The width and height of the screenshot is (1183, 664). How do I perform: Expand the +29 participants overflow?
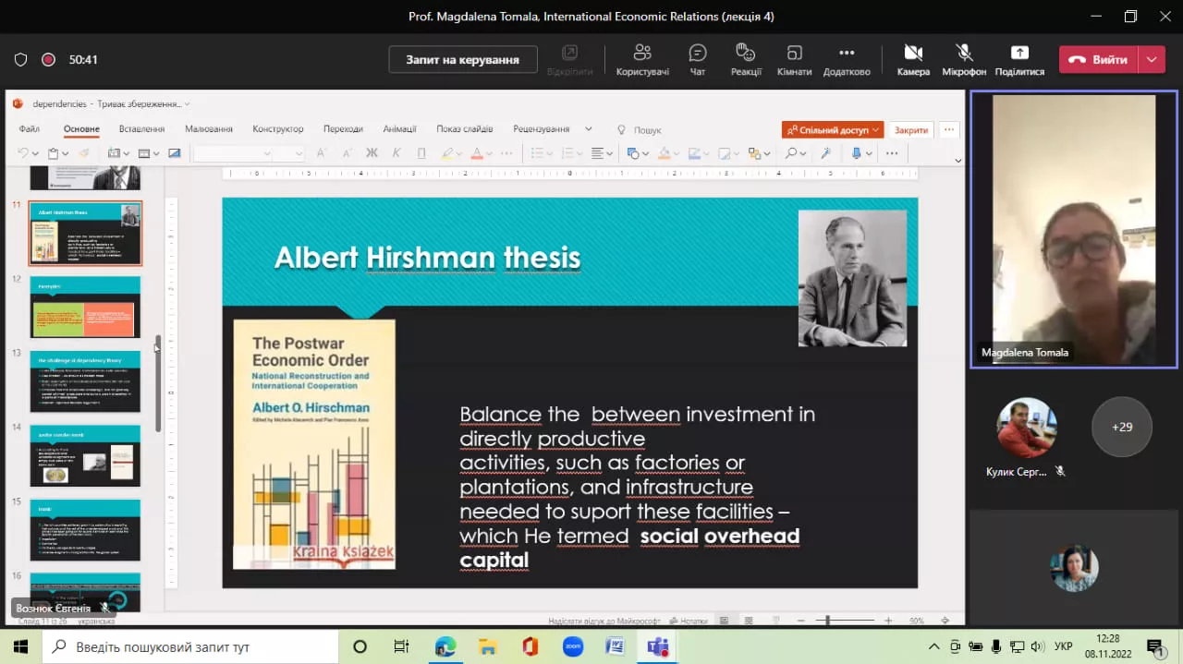1122,427
